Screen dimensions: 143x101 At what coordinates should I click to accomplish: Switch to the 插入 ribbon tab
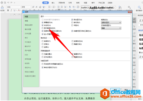(x=53, y=3)
